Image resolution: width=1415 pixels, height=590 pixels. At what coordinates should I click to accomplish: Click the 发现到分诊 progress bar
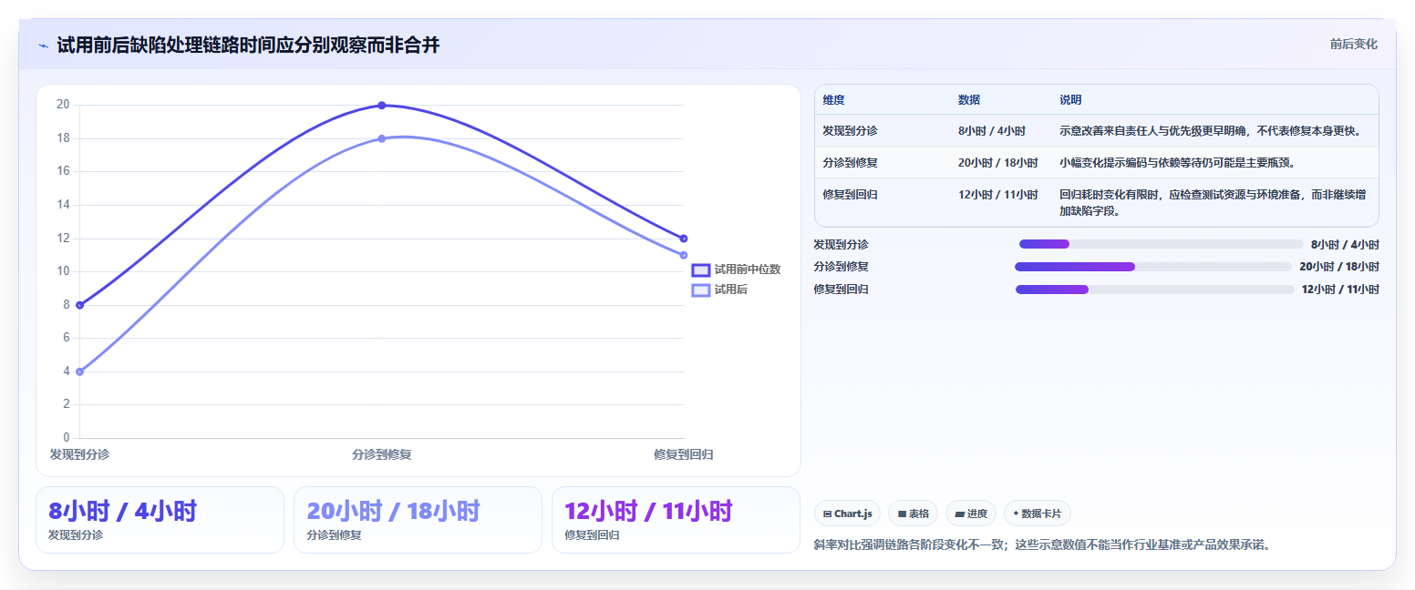point(1162,244)
